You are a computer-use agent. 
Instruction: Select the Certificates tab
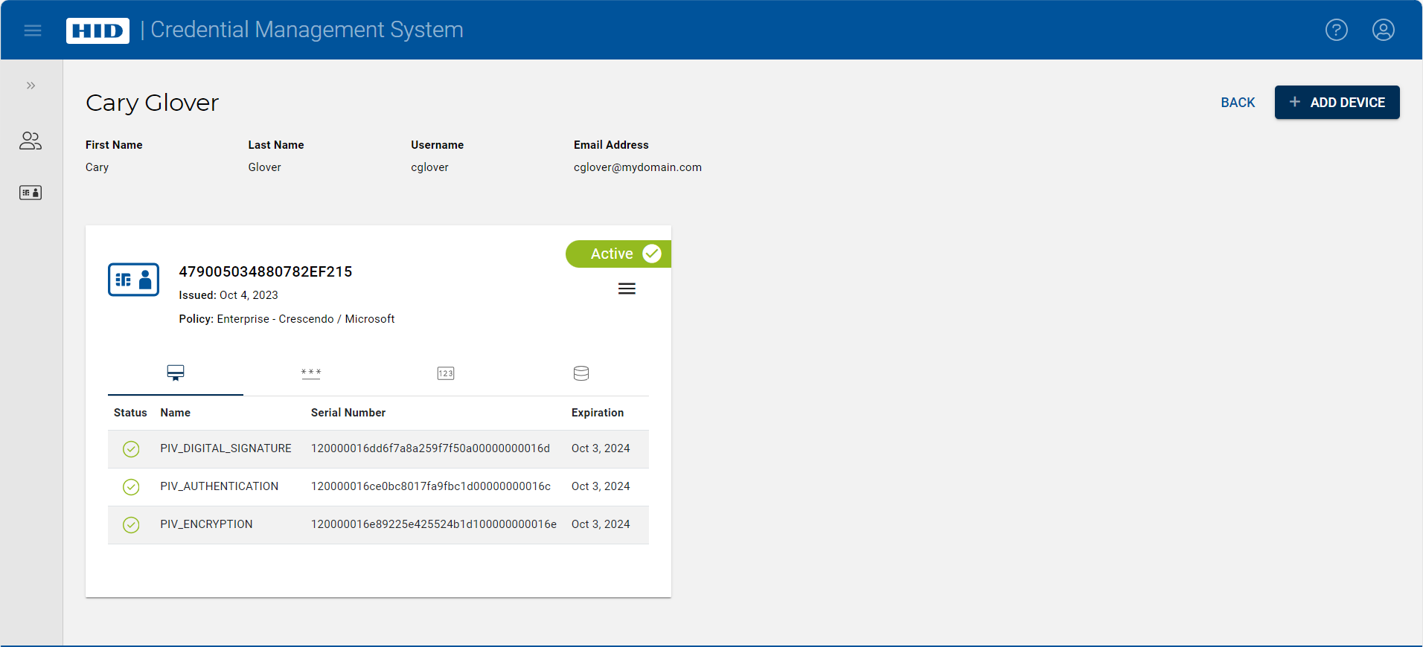[x=176, y=373]
